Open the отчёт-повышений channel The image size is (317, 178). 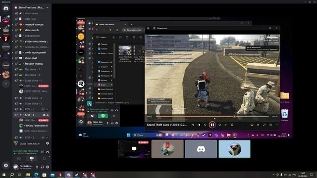point(31,52)
